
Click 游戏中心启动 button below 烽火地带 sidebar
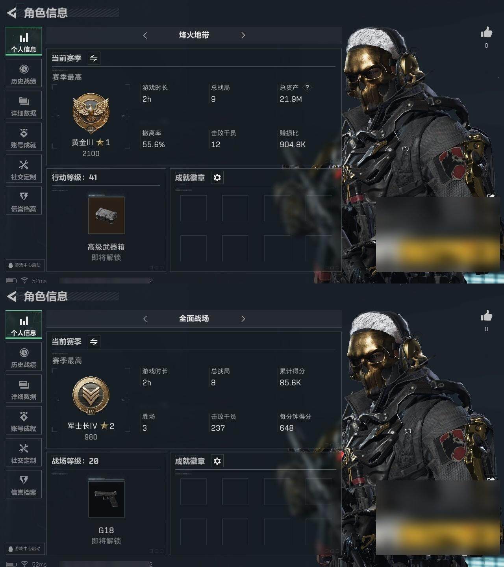[x=25, y=265]
